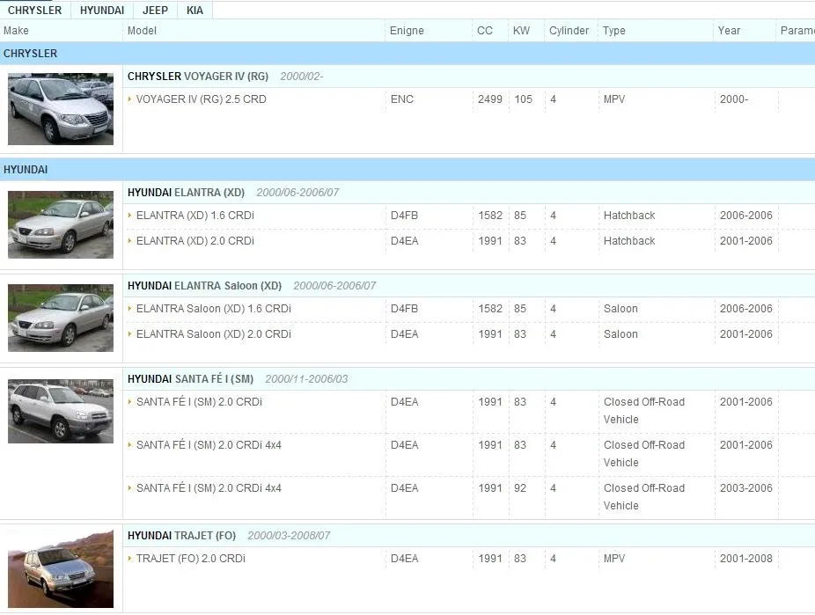Screen dimensions: 815x615
Task: Open the CHRYSLER VOYAGER IV (RG) heading
Action: click(x=197, y=77)
